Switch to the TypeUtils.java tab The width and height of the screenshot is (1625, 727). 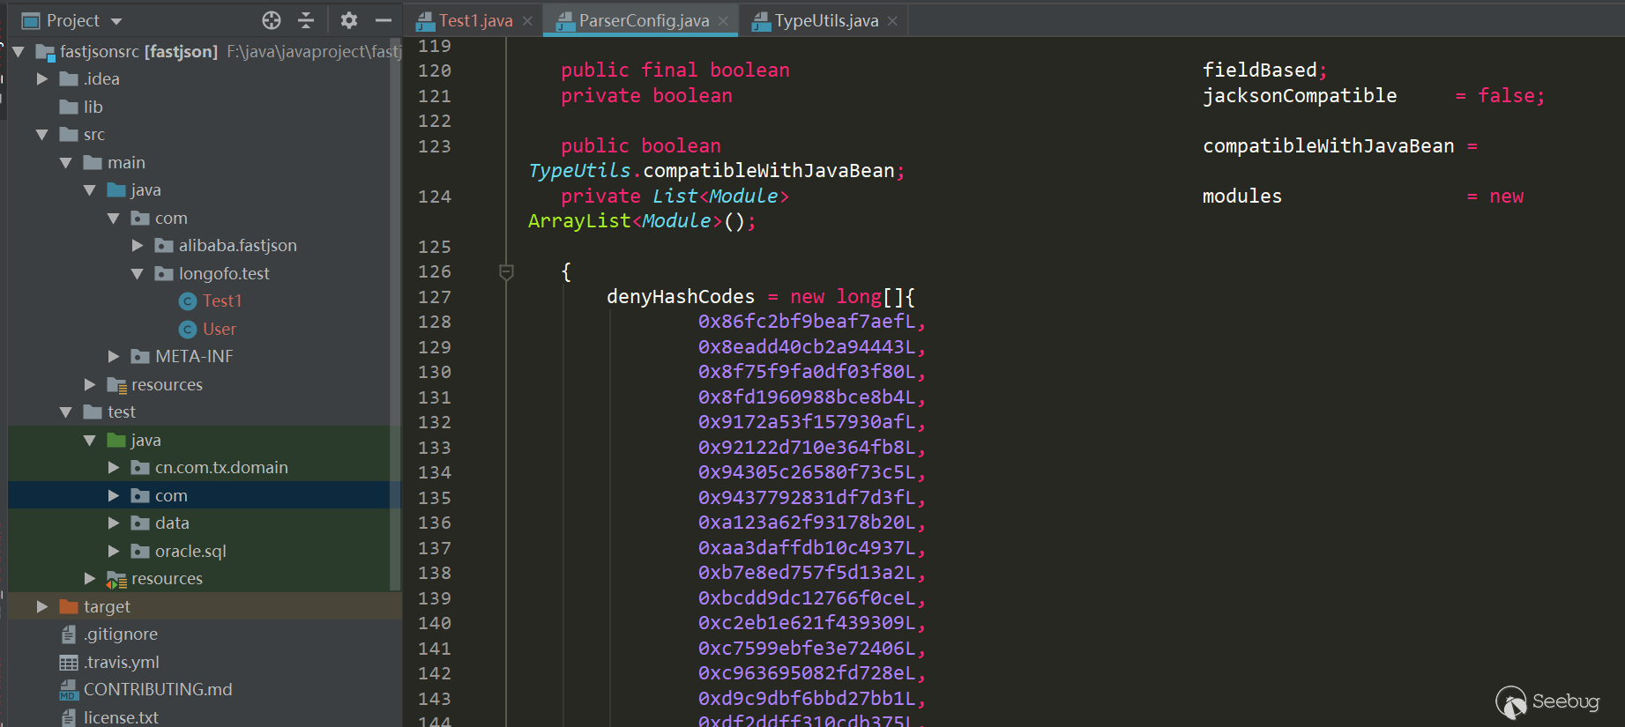tap(826, 20)
